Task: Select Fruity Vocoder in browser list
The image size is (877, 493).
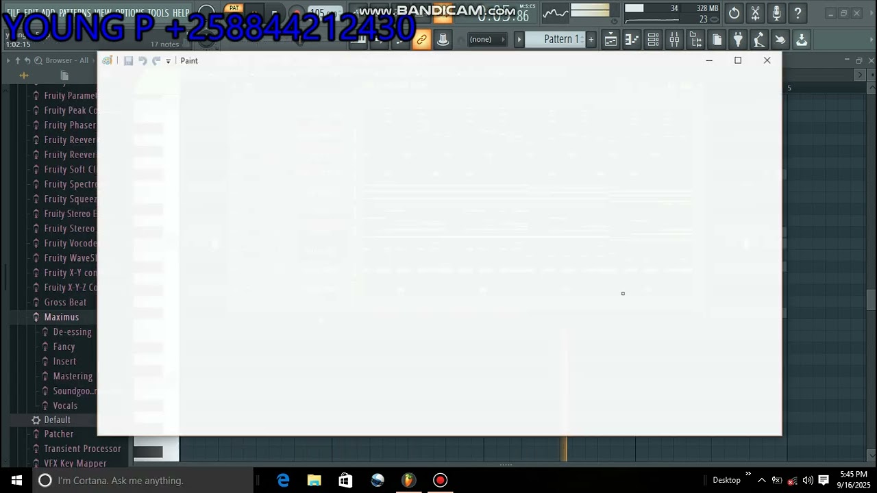Action: click(71, 243)
